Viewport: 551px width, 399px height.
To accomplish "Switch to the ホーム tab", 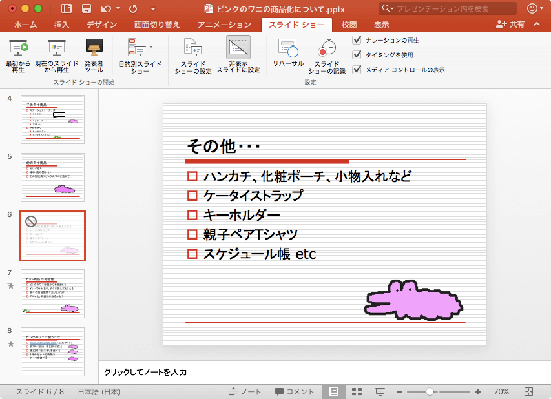I will tap(25, 25).
